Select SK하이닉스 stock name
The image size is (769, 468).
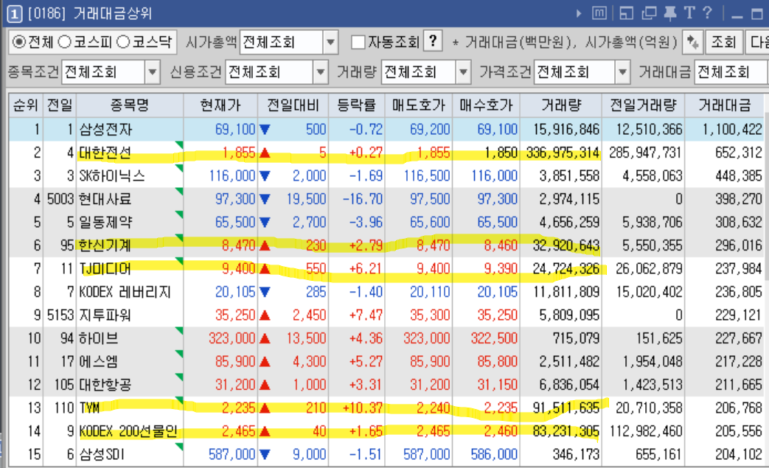coord(112,176)
